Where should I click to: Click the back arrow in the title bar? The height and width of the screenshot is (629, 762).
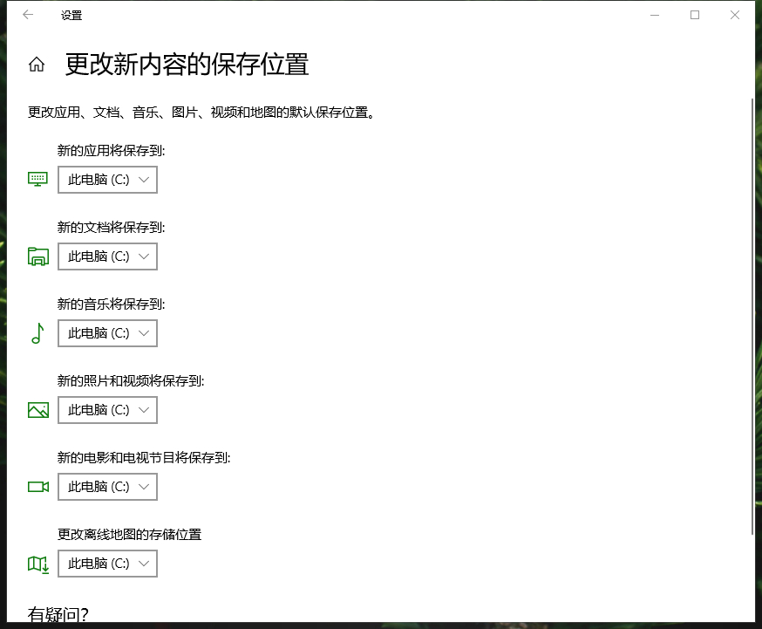[x=27, y=15]
